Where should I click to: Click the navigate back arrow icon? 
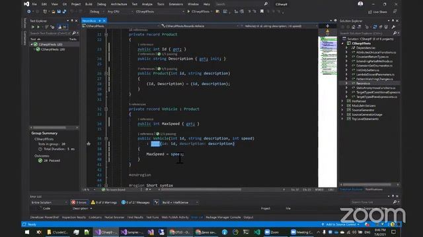pyautogui.click(x=29, y=12)
